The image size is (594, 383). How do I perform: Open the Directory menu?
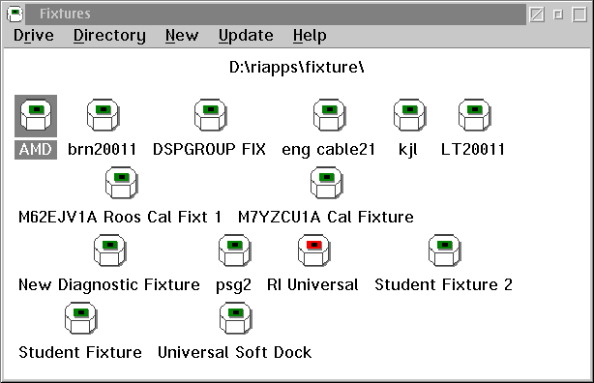click(109, 36)
